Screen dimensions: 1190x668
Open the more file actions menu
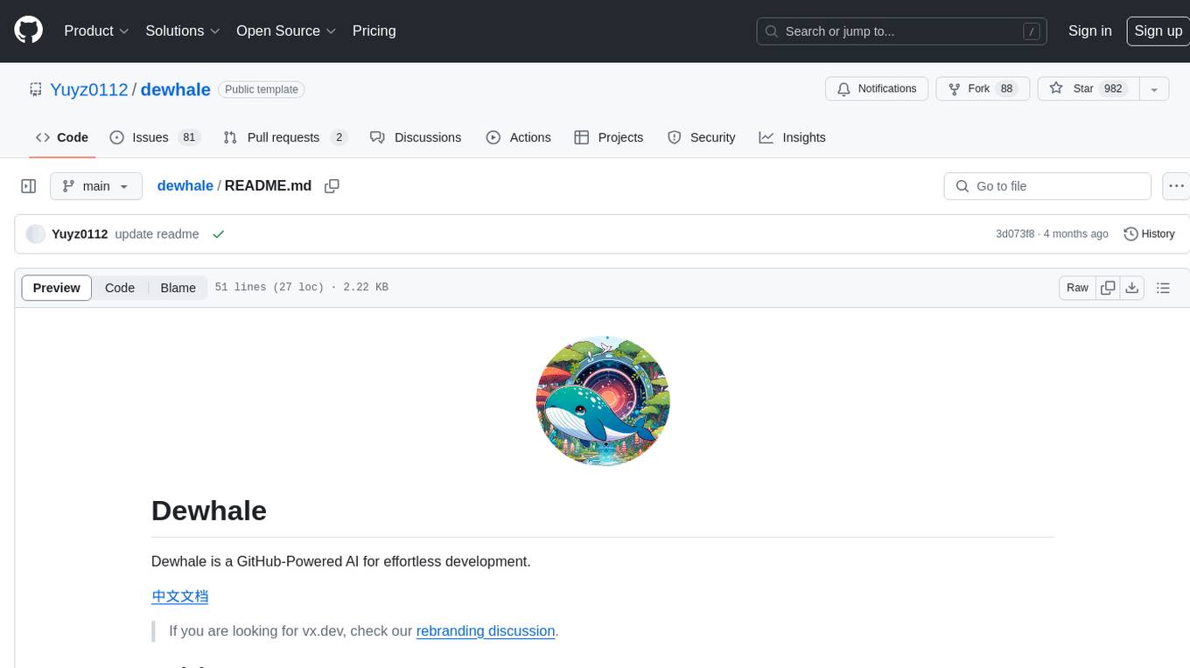1176,186
